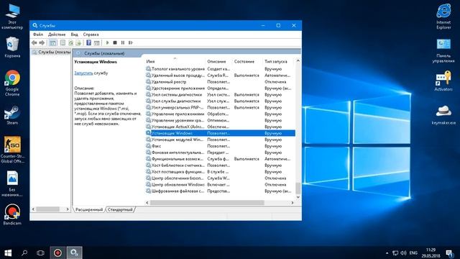The image size is (460, 259).
Task: Open the Steam desktop shortcut
Action: tap(12, 115)
